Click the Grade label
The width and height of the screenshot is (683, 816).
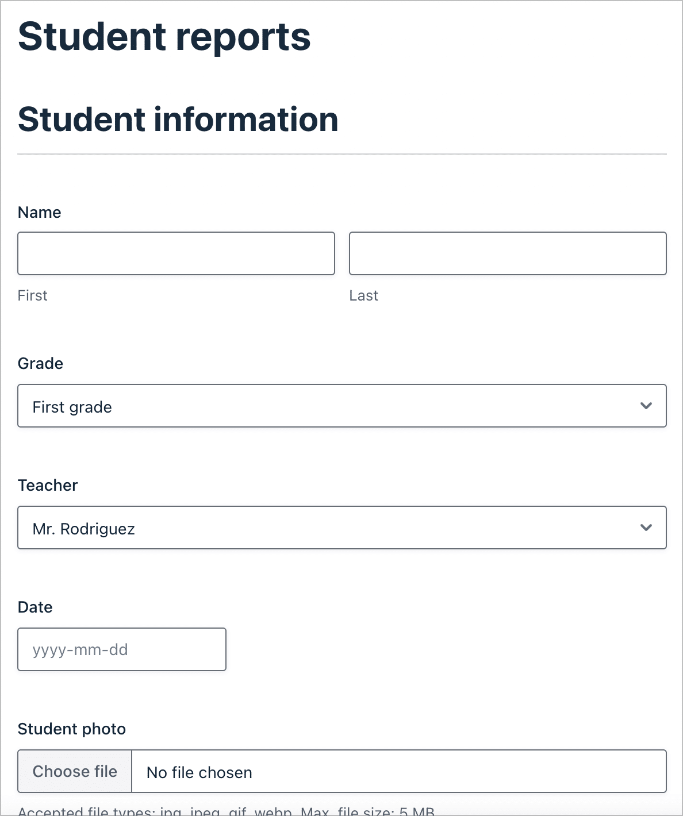click(x=40, y=363)
